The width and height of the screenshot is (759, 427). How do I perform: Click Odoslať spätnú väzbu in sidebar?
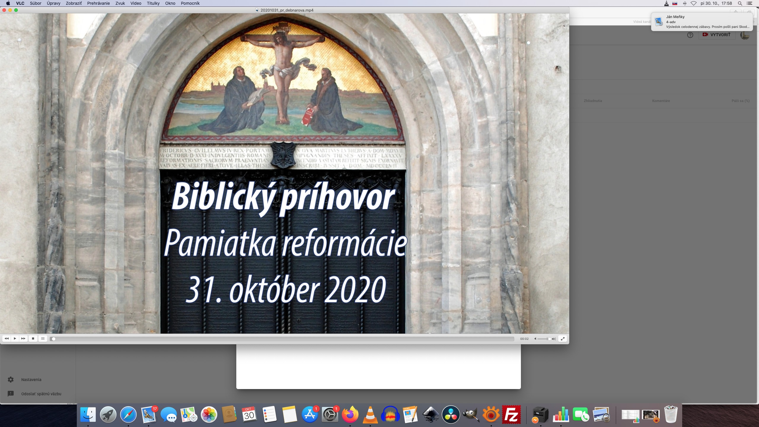click(x=41, y=394)
